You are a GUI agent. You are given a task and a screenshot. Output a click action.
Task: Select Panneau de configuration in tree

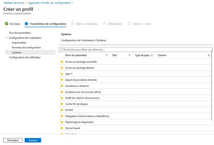(26, 48)
